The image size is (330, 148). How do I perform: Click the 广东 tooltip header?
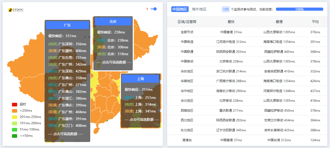pyautogui.click(x=67, y=25)
